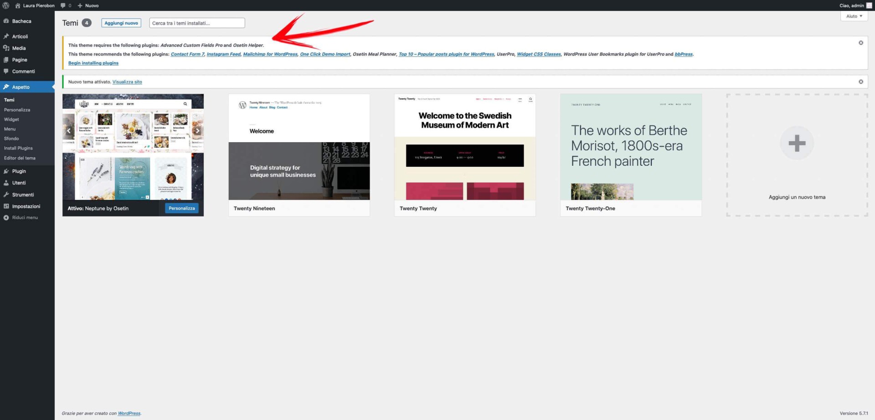The image size is (875, 420).
Task: Click the plus icon to add a theme
Action: tap(797, 143)
